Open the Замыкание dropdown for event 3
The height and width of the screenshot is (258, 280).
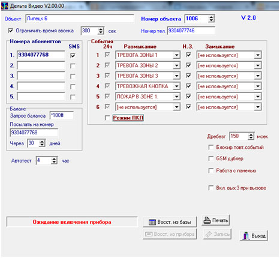tap(258, 76)
